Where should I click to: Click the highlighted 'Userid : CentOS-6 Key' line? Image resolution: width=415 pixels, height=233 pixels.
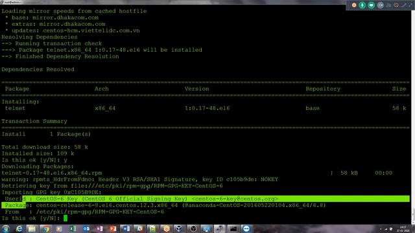pos(206,199)
